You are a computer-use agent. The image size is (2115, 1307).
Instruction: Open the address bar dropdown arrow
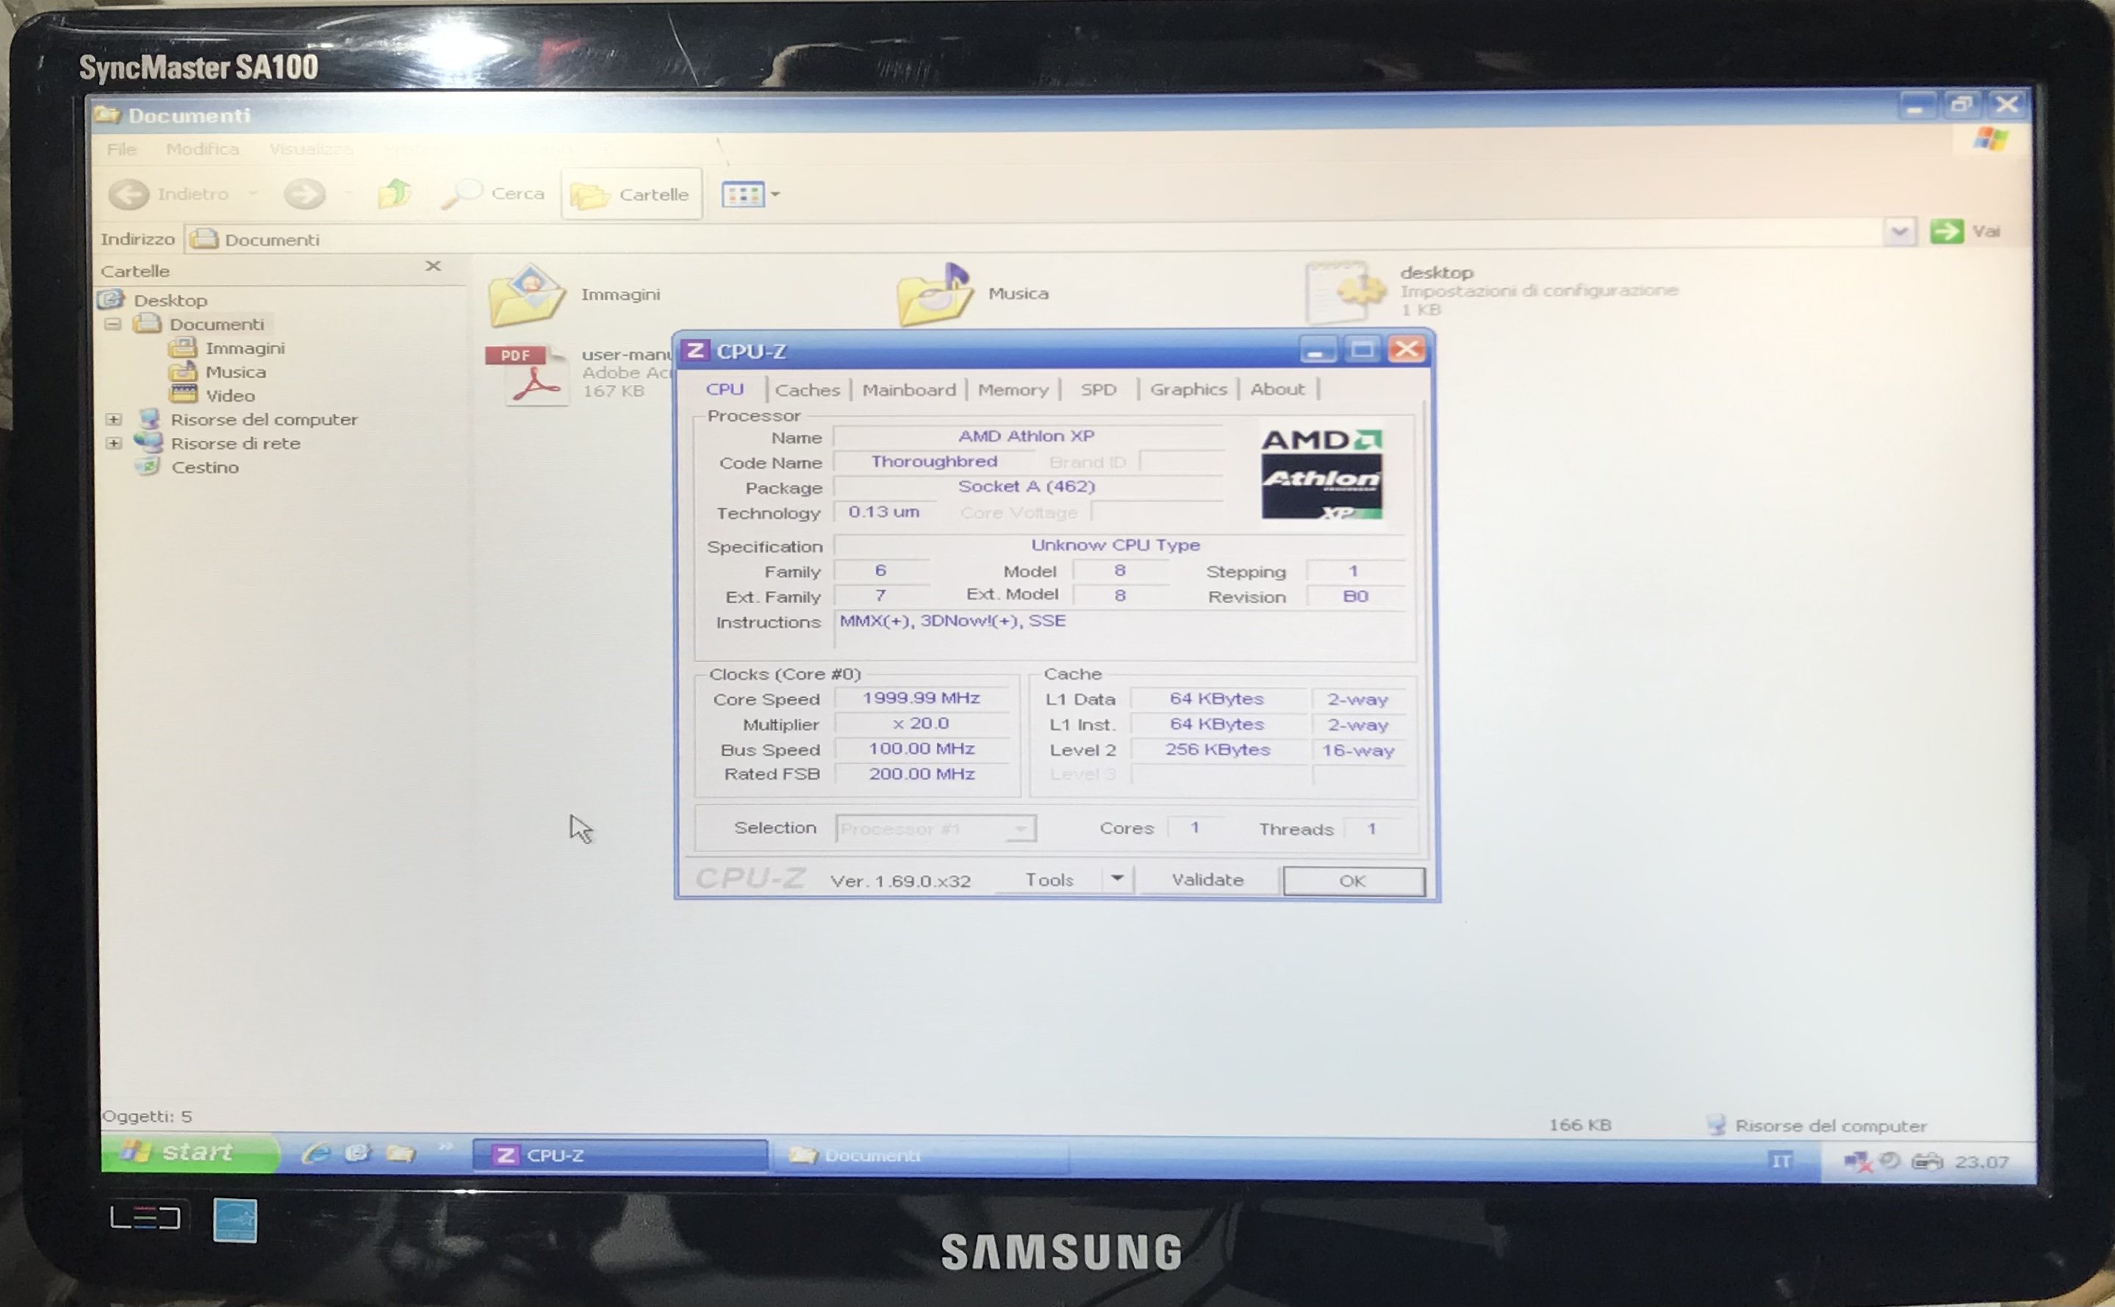[x=1900, y=231]
